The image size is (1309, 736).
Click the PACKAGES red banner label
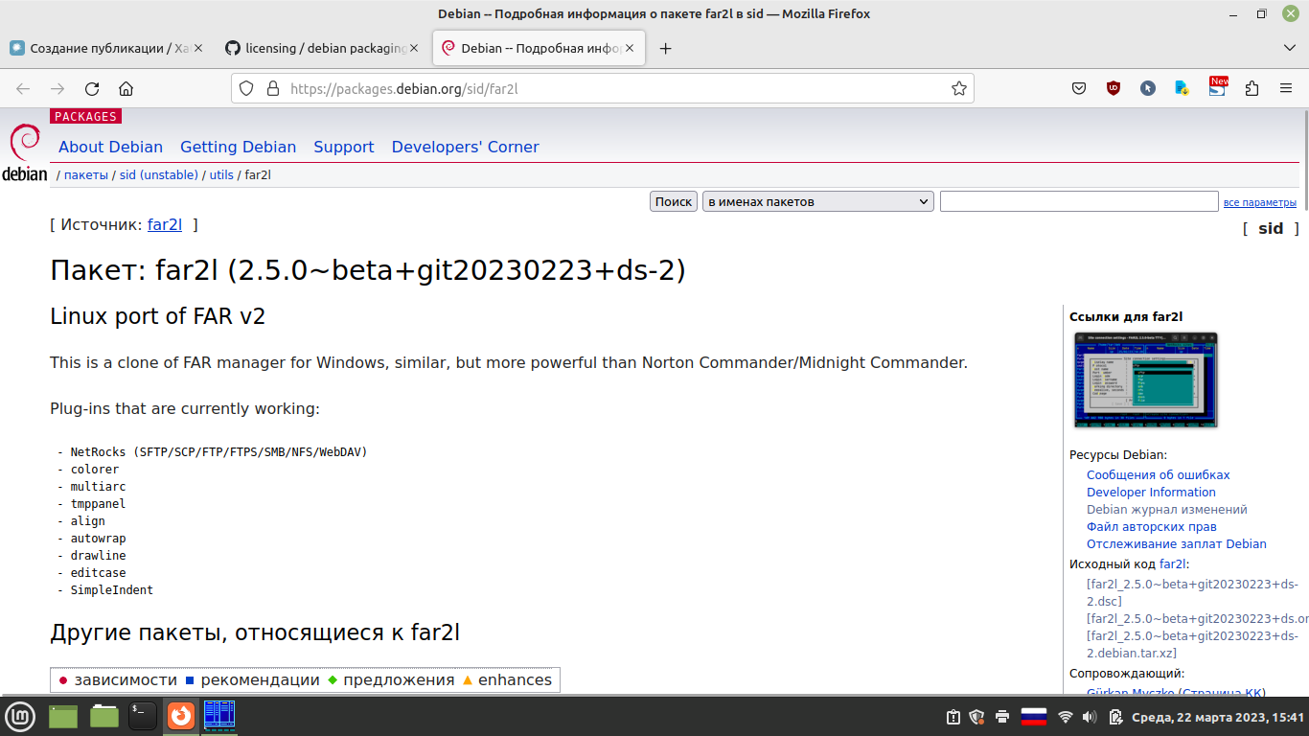(x=85, y=116)
